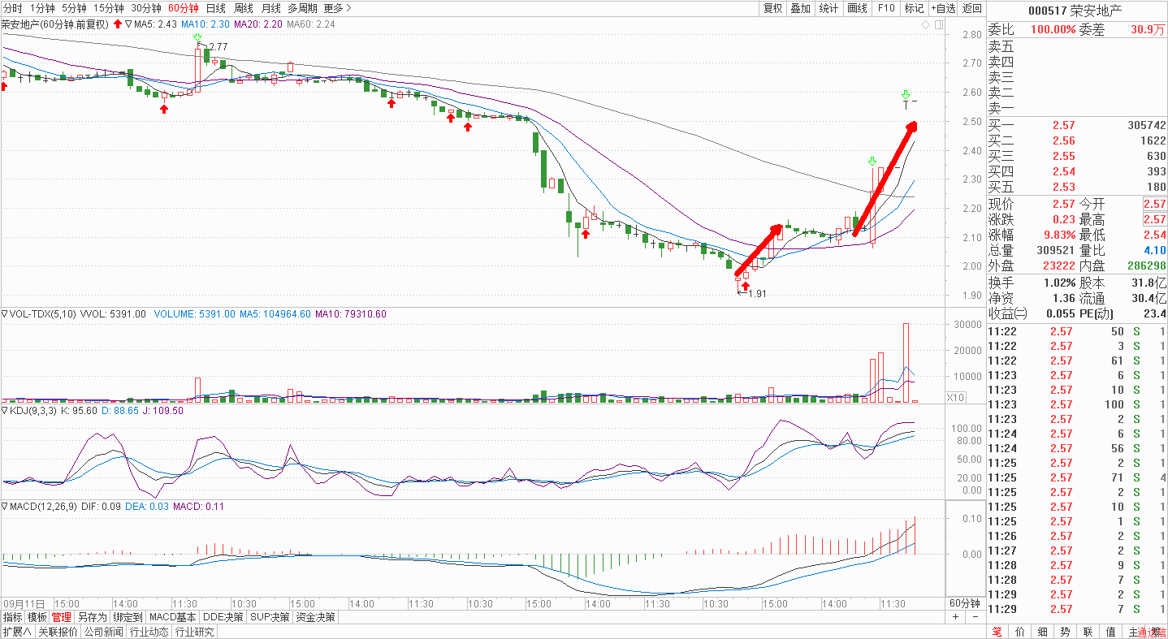The width and height of the screenshot is (1168, 639).
Task: Click the 绑定到 bind-to button
Action: click(x=128, y=617)
